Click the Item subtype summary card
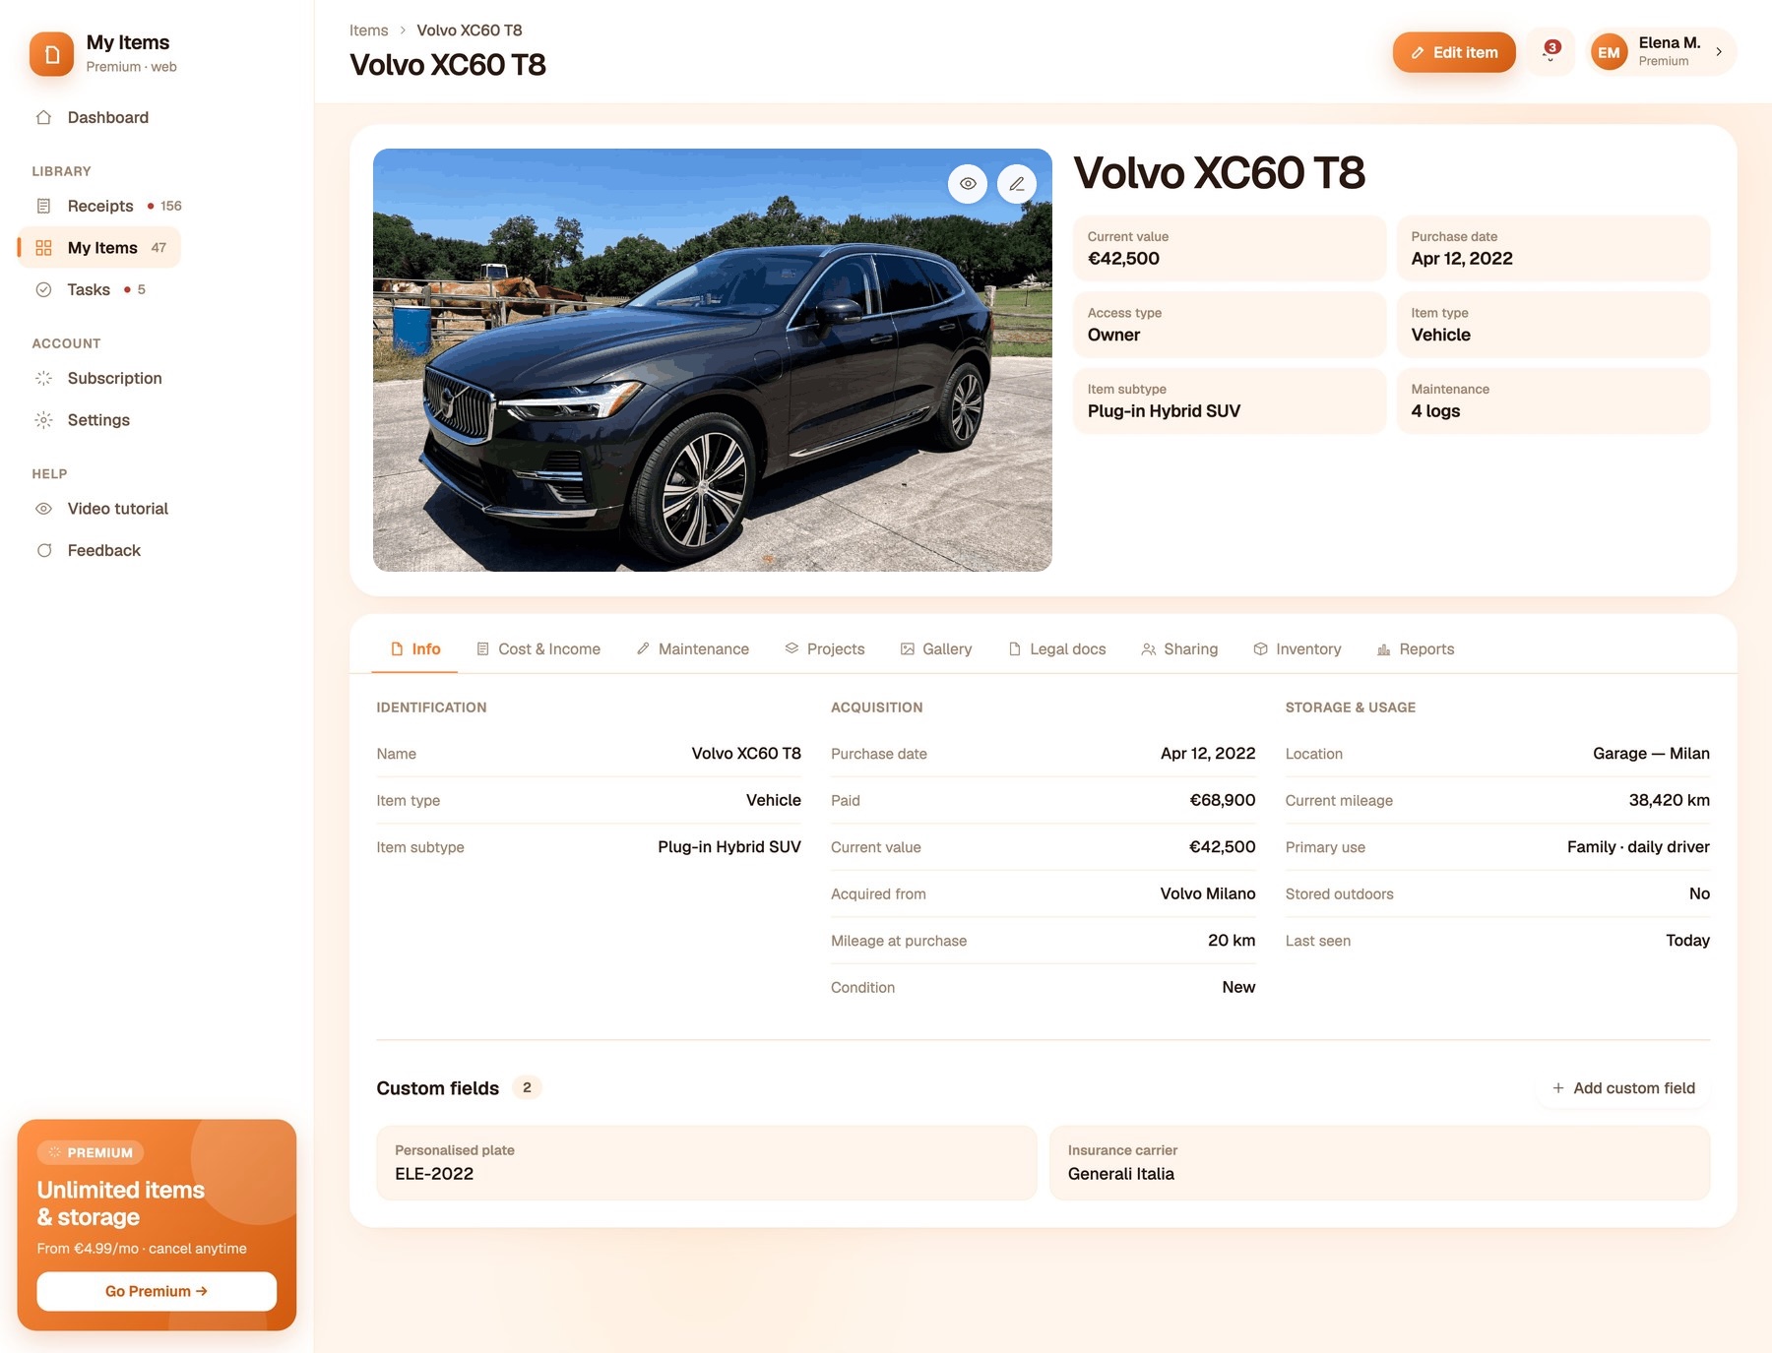1772x1353 pixels. (x=1230, y=401)
